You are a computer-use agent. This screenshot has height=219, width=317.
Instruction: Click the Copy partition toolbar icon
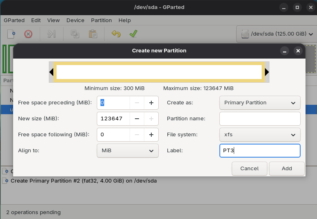click(x=75, y=34)
